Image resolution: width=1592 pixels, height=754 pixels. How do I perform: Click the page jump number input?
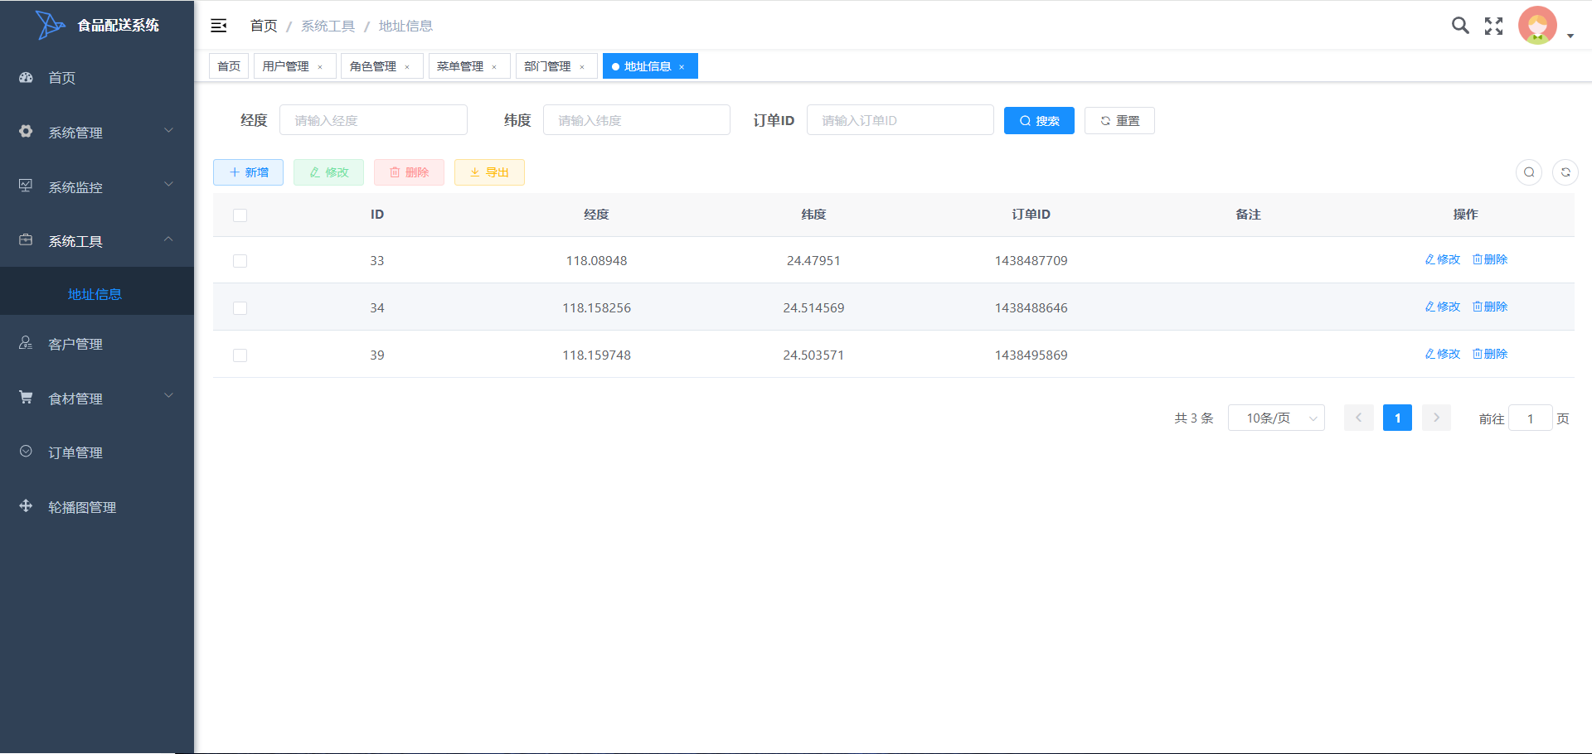click(x=1531, y=418)
